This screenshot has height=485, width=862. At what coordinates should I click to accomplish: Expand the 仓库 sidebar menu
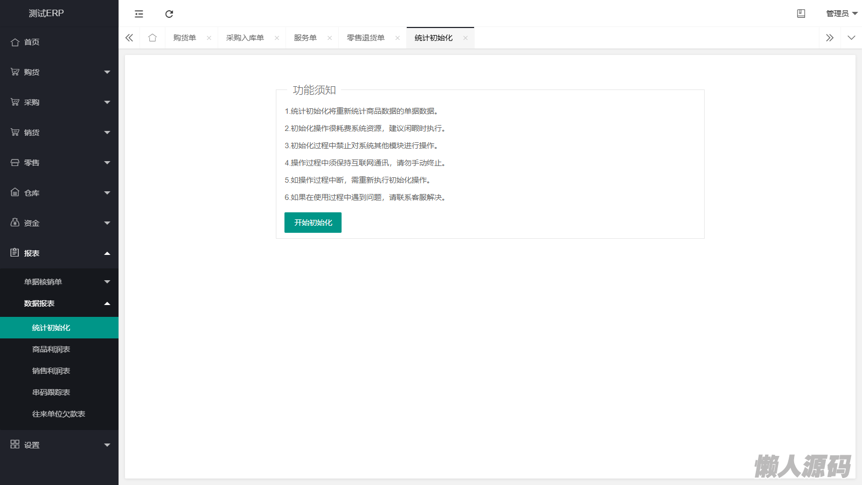click(x=59, y=193)
